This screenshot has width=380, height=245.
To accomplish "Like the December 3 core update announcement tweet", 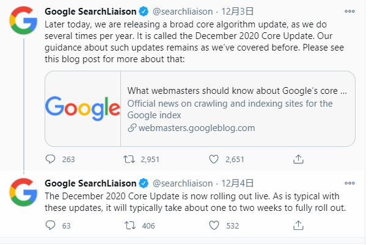I will [214, 159].
